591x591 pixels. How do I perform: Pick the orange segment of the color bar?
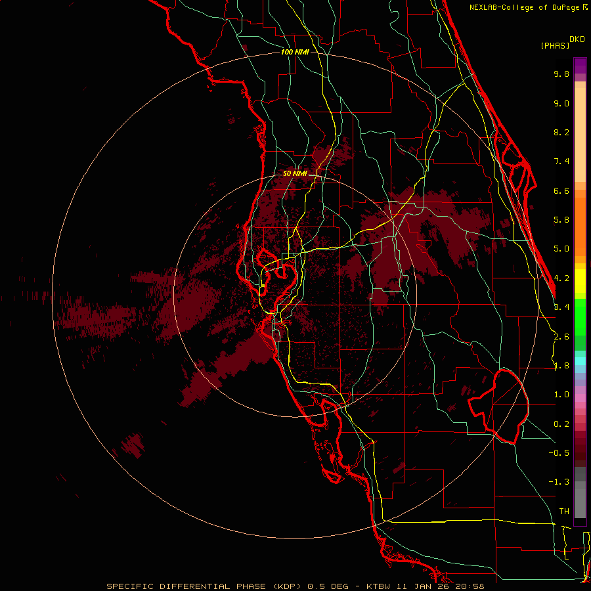pyautogui.click(x=580, y=226)
